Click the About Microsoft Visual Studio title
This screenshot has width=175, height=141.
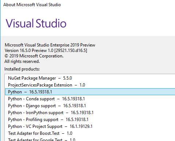coord(32,5)
